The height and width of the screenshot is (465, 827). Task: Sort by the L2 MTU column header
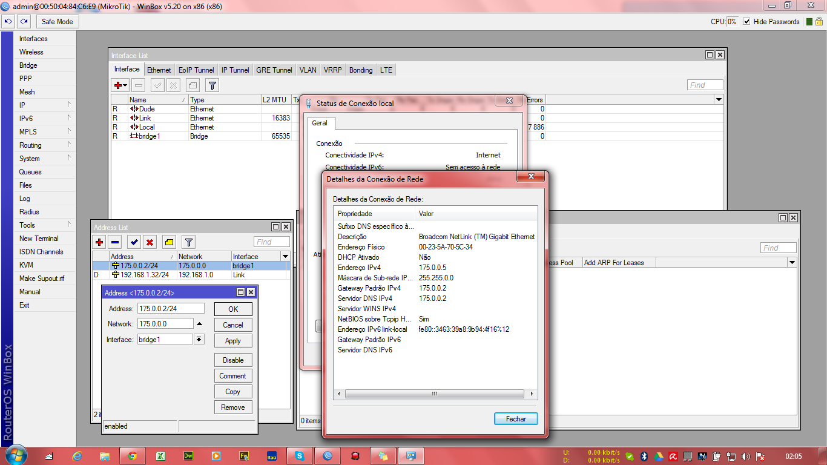pyautogui.click(x=275, y=100)
